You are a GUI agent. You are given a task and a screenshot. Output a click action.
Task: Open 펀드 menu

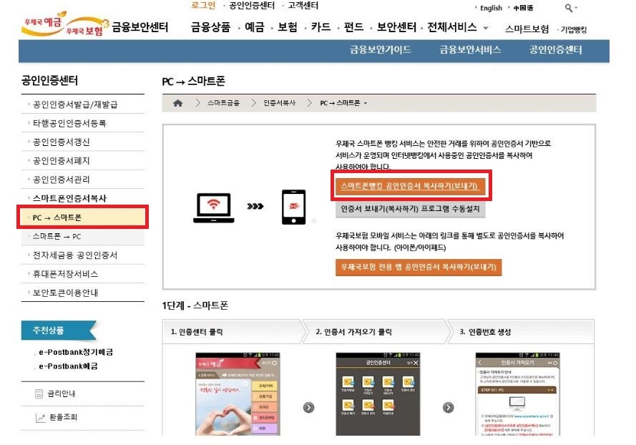pos(353,27)
